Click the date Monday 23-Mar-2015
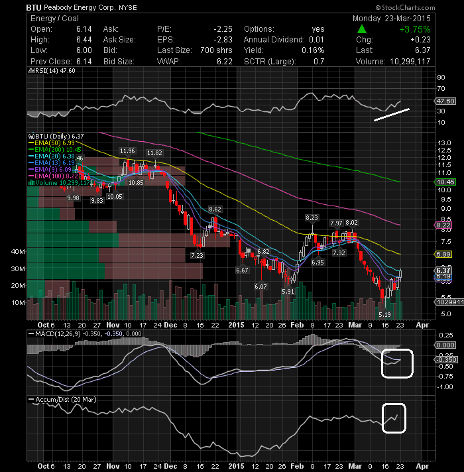The width and height of the screenshot is (464, 472). pos(392,19)
